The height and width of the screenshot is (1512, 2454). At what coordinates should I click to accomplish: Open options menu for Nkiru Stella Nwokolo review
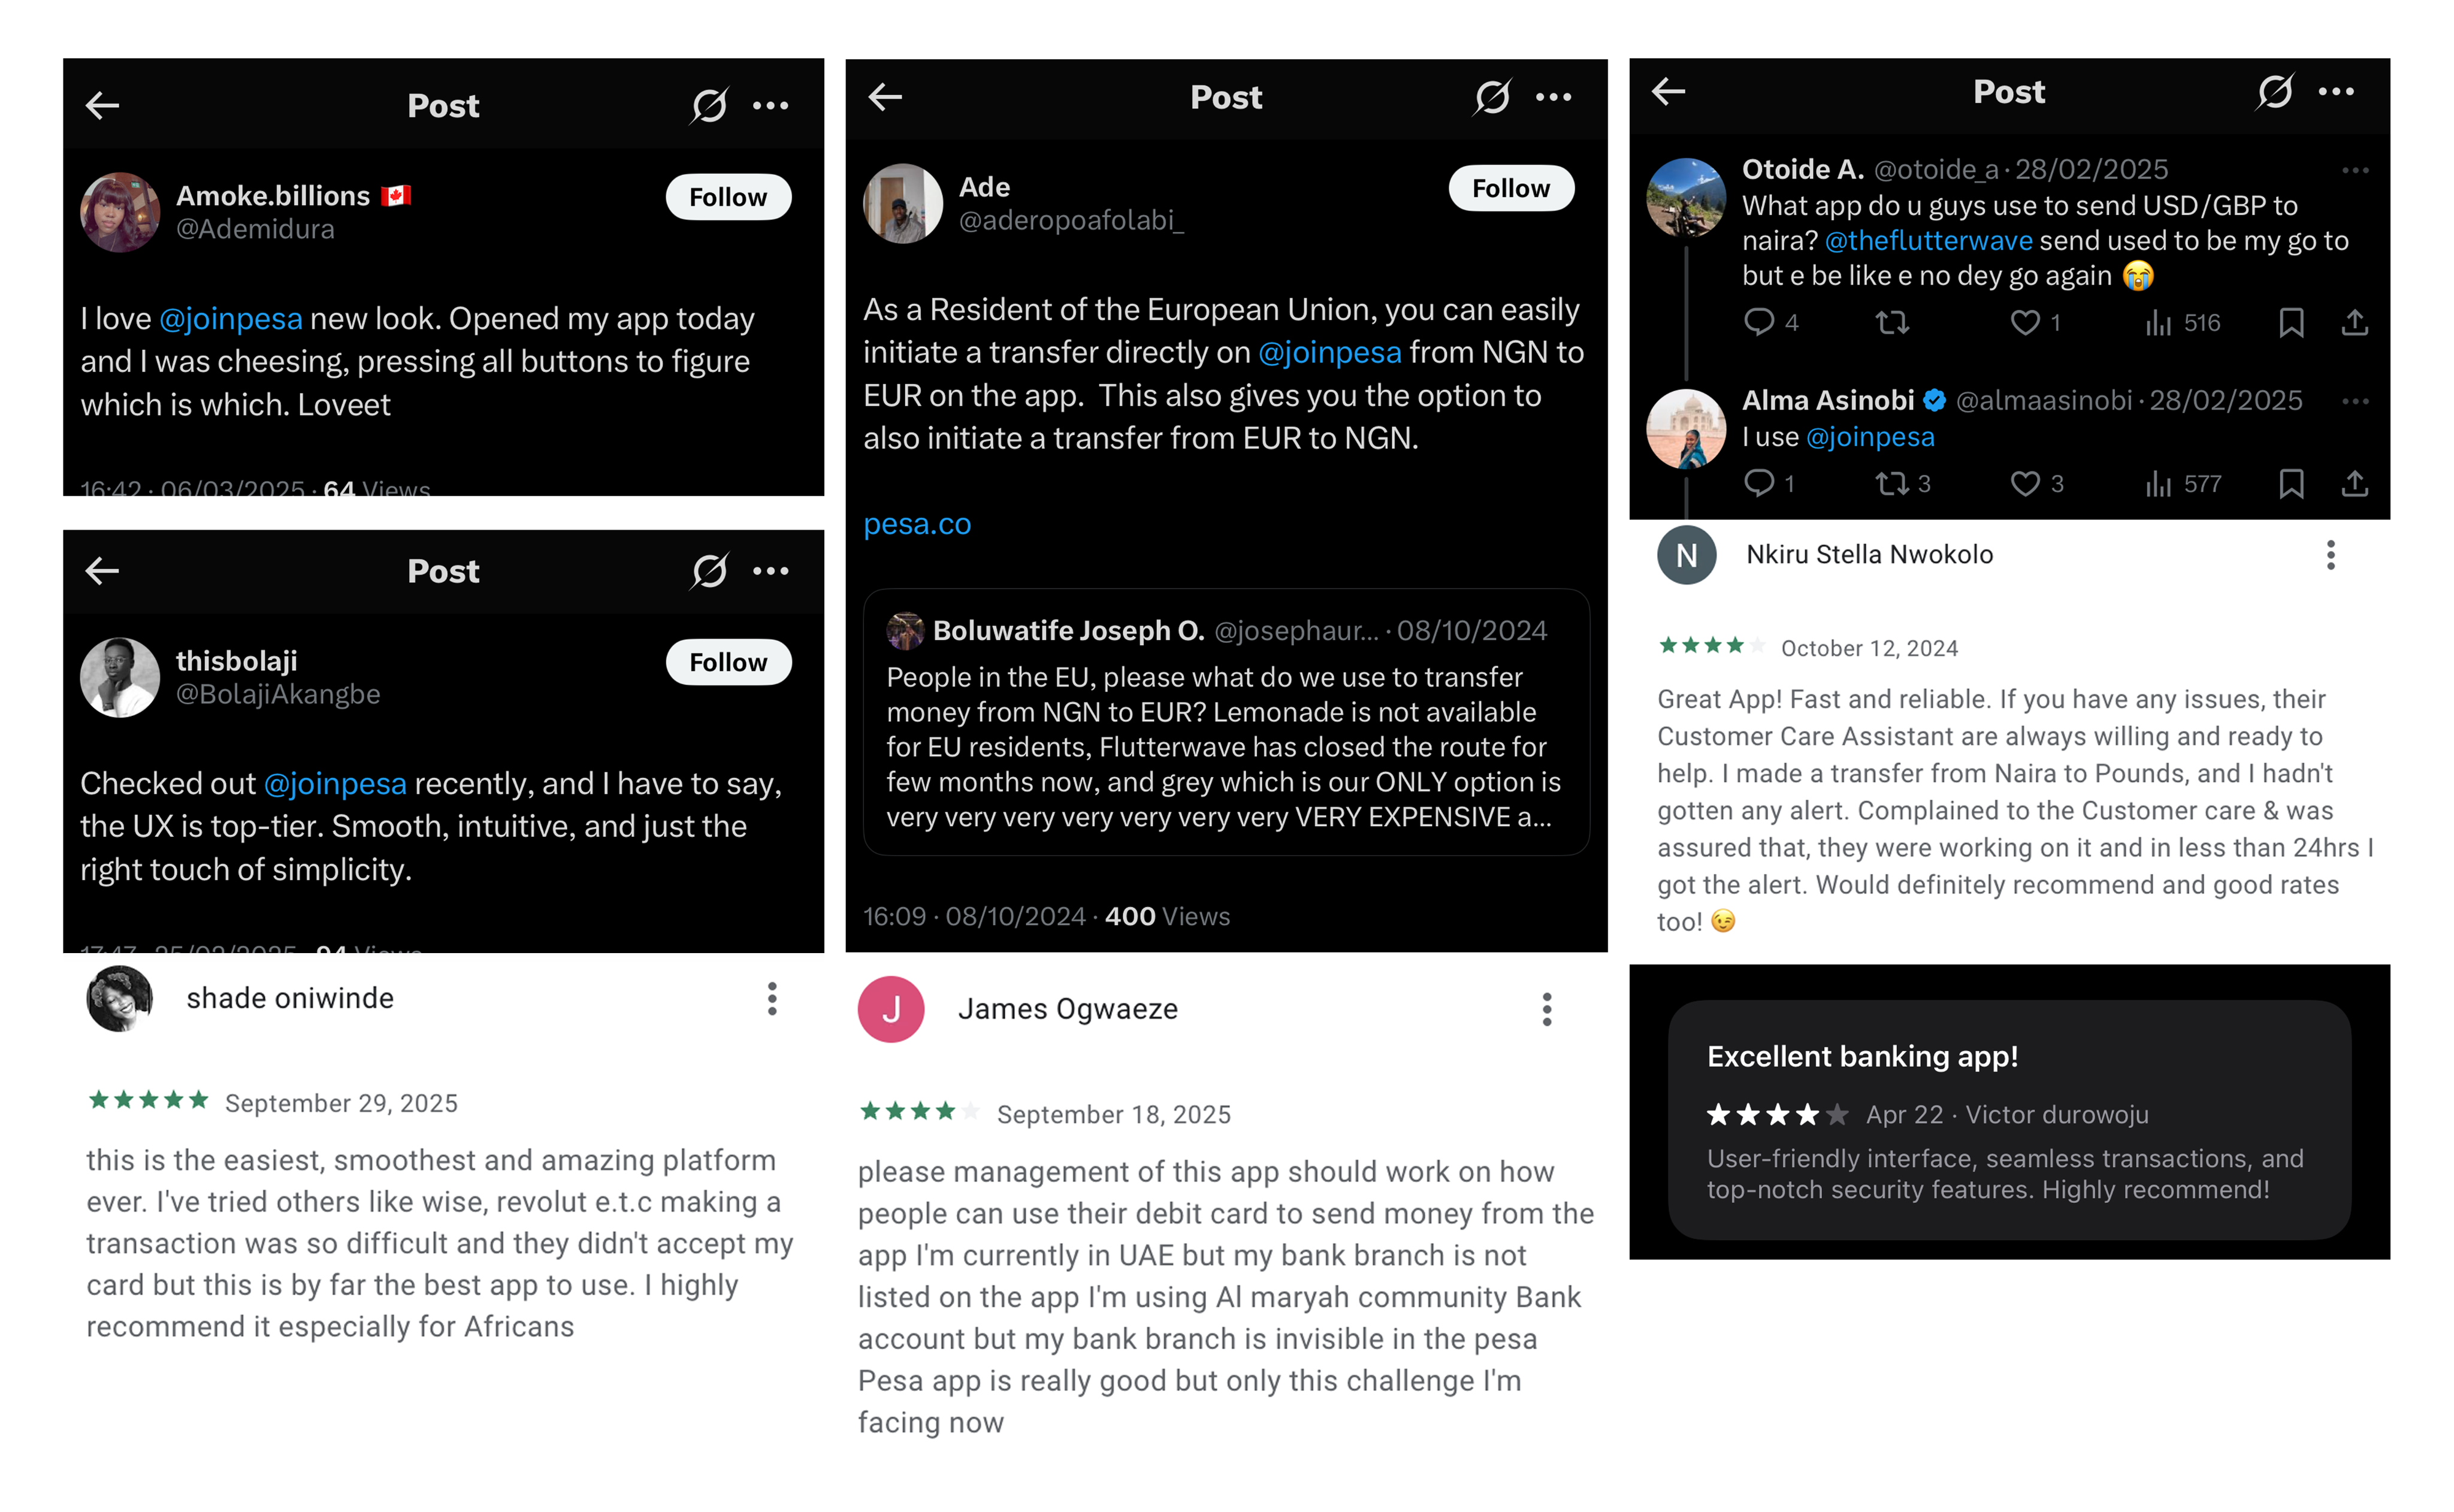(2330, 555)
